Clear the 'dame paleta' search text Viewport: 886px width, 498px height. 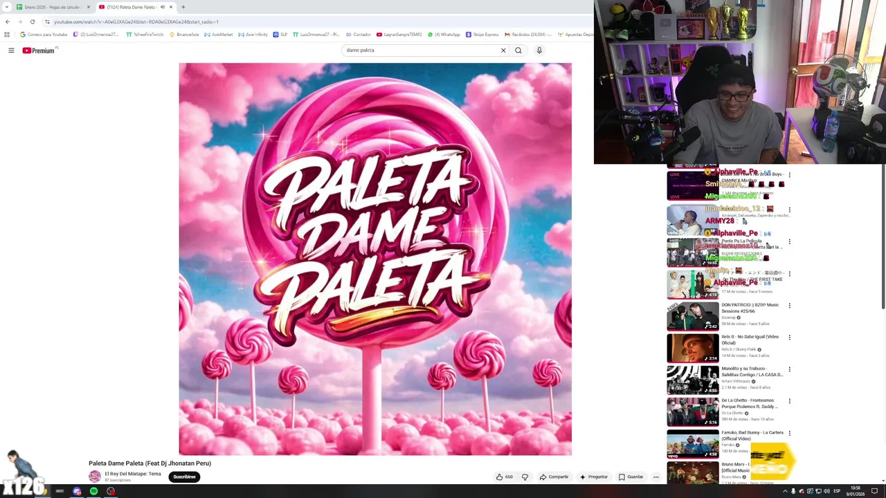(503, 50)
